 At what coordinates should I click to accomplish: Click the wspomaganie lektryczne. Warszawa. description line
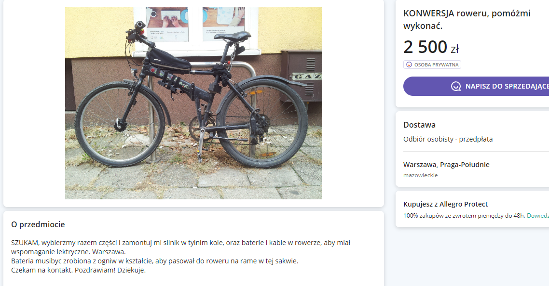click(x=68, y=252)
